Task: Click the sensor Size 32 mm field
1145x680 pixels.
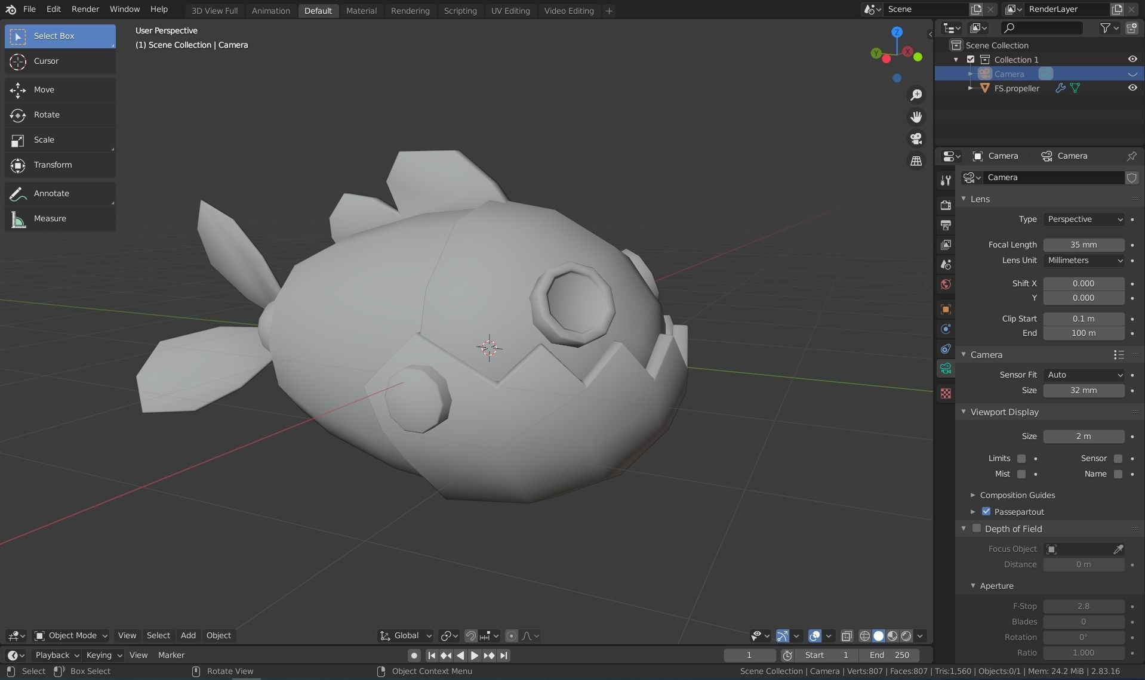Action: (1084, 391)
